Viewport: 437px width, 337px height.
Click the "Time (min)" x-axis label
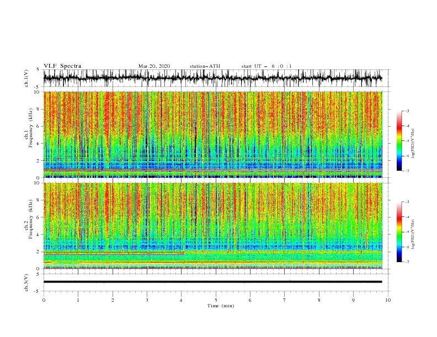[x=221, y=306]
